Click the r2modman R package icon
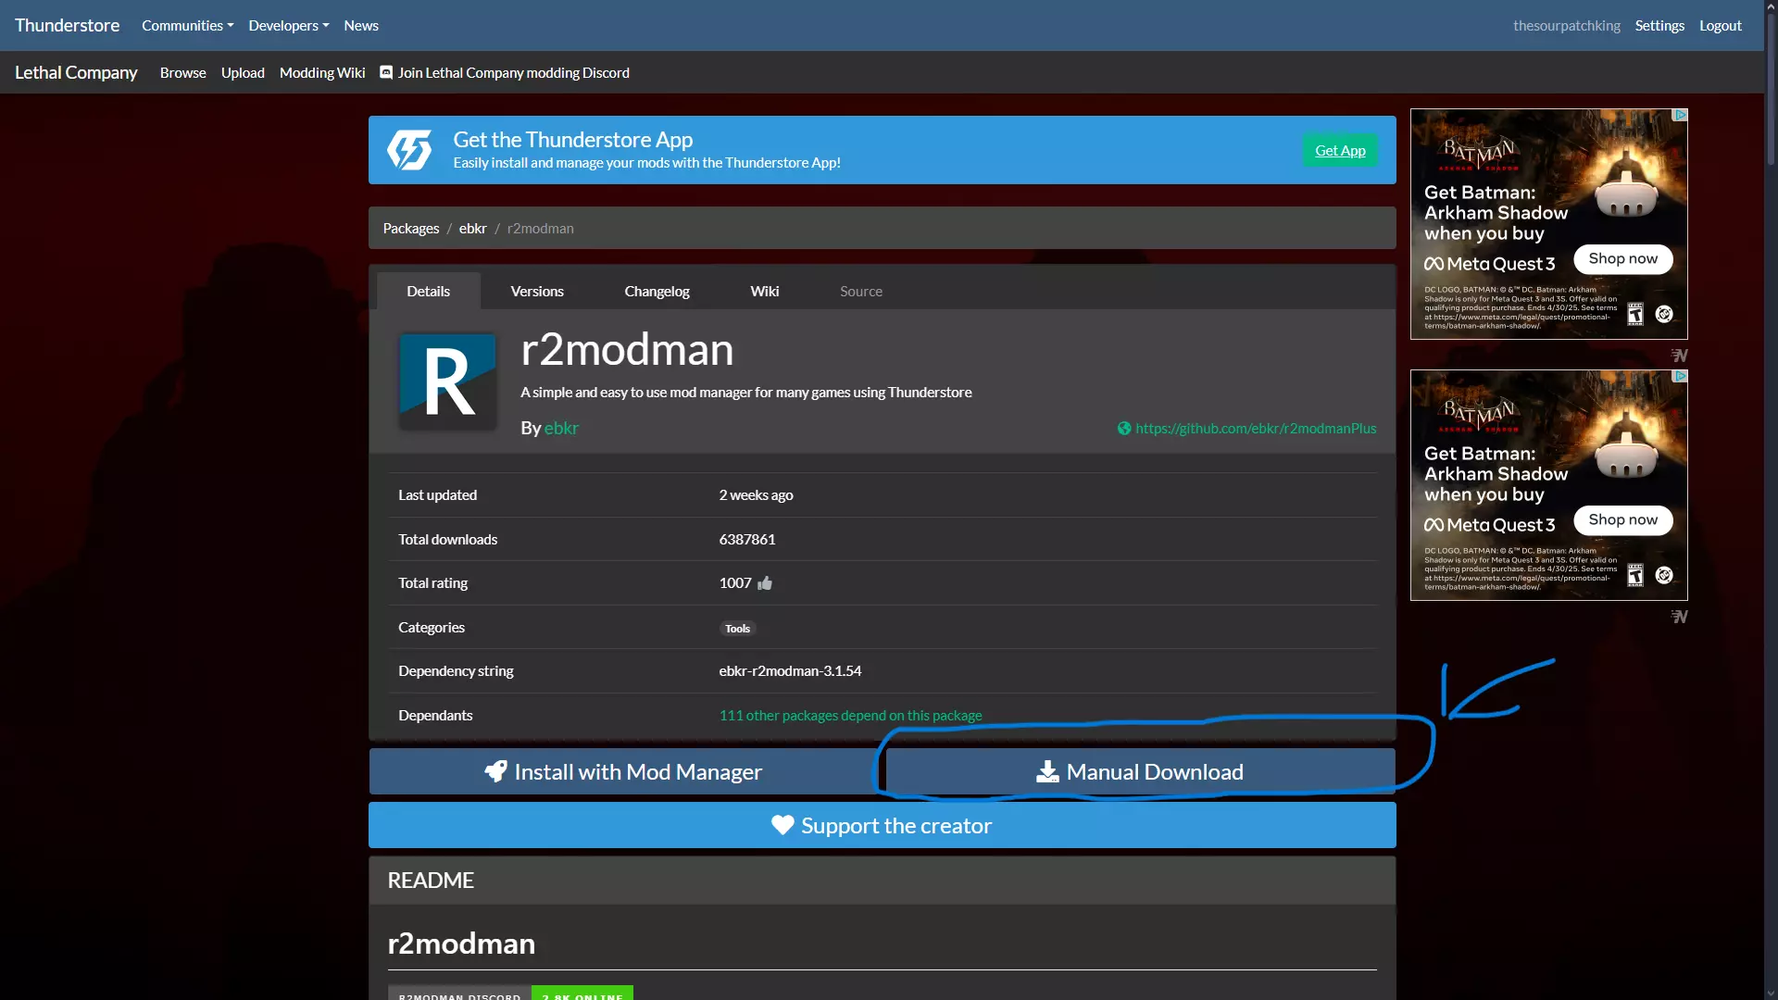 (447, 381)
